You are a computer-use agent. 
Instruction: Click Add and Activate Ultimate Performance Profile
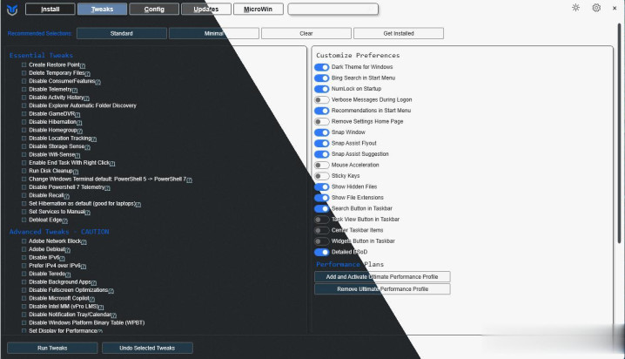click(382, 276)
